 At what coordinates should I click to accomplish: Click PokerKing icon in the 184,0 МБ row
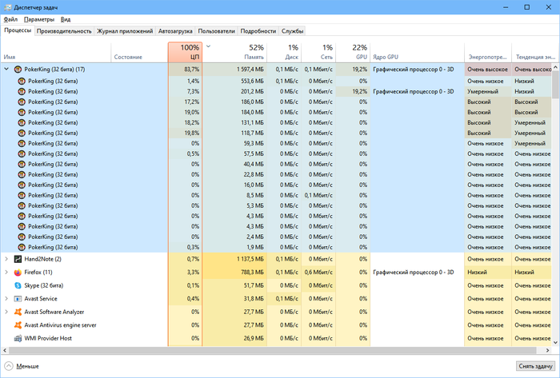point(22,112)
